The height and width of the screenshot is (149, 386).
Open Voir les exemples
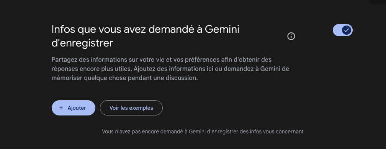point(131,108)
